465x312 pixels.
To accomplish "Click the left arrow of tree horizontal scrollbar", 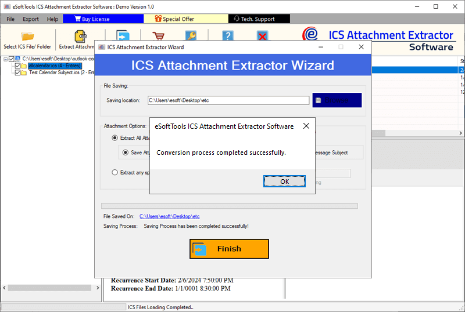I will (x=4, y=288).
